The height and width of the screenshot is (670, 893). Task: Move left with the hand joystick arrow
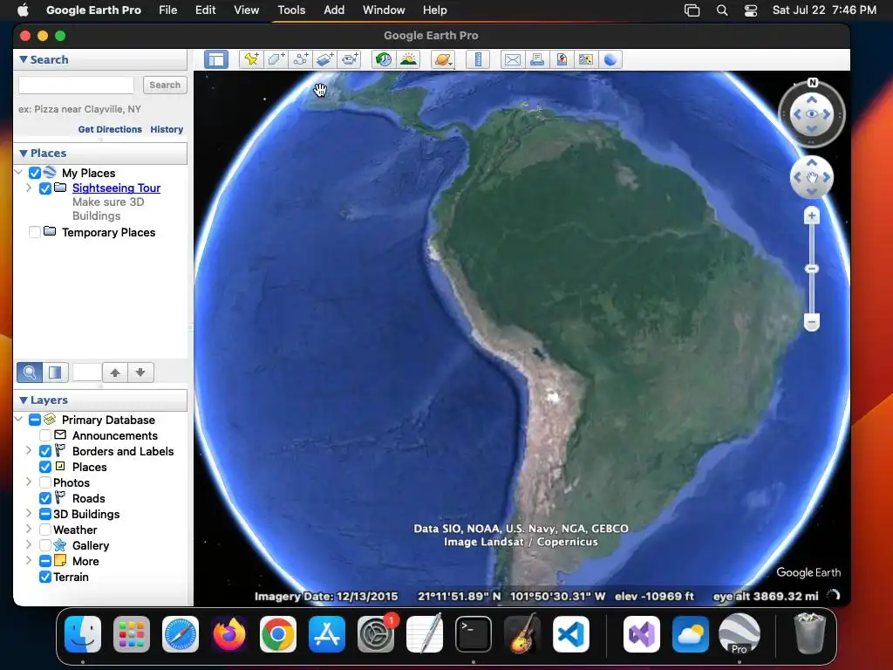point(797,178)
